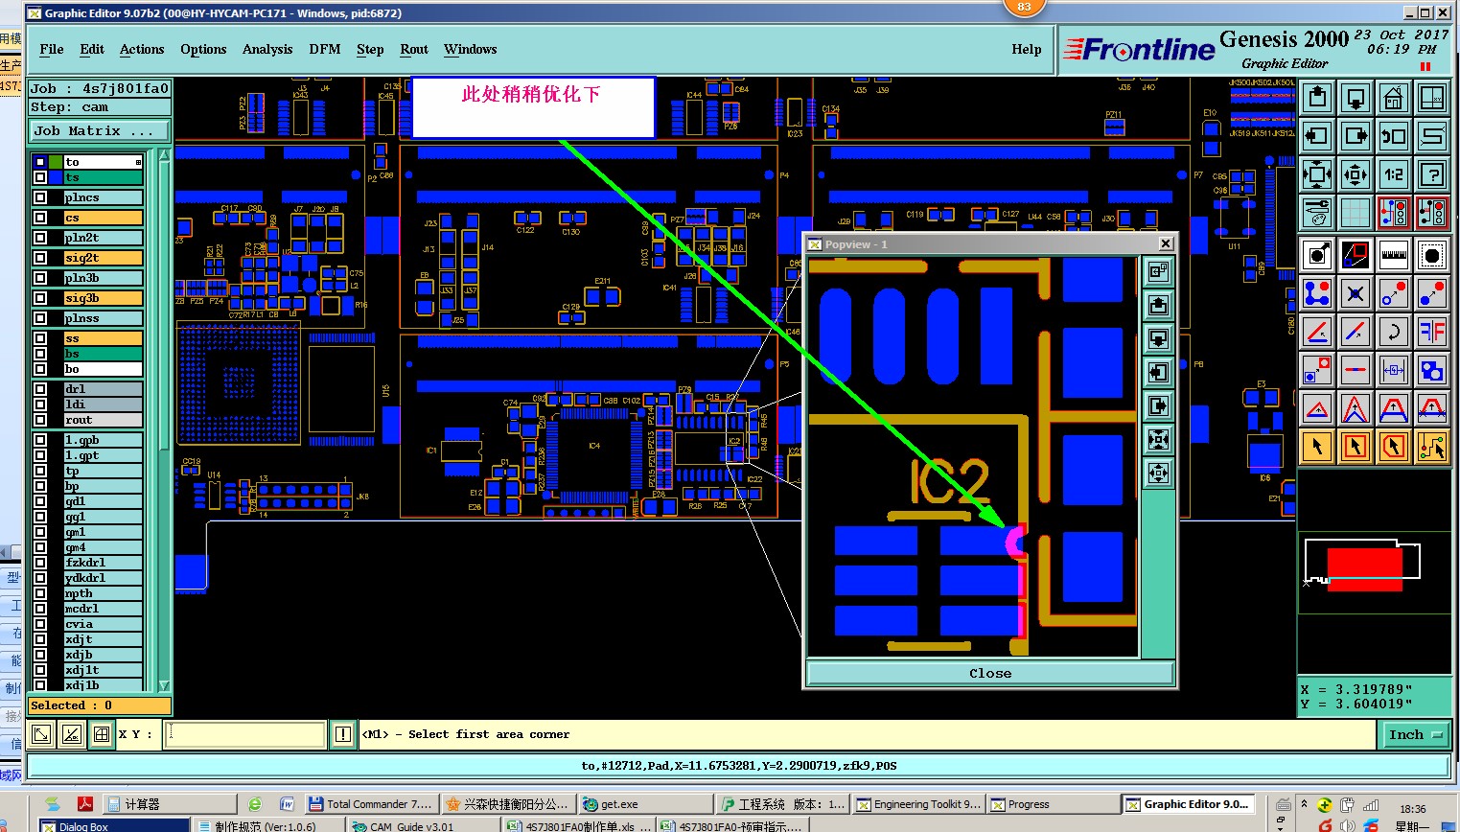Open Total Commander from the taskbar

point(371,804)
